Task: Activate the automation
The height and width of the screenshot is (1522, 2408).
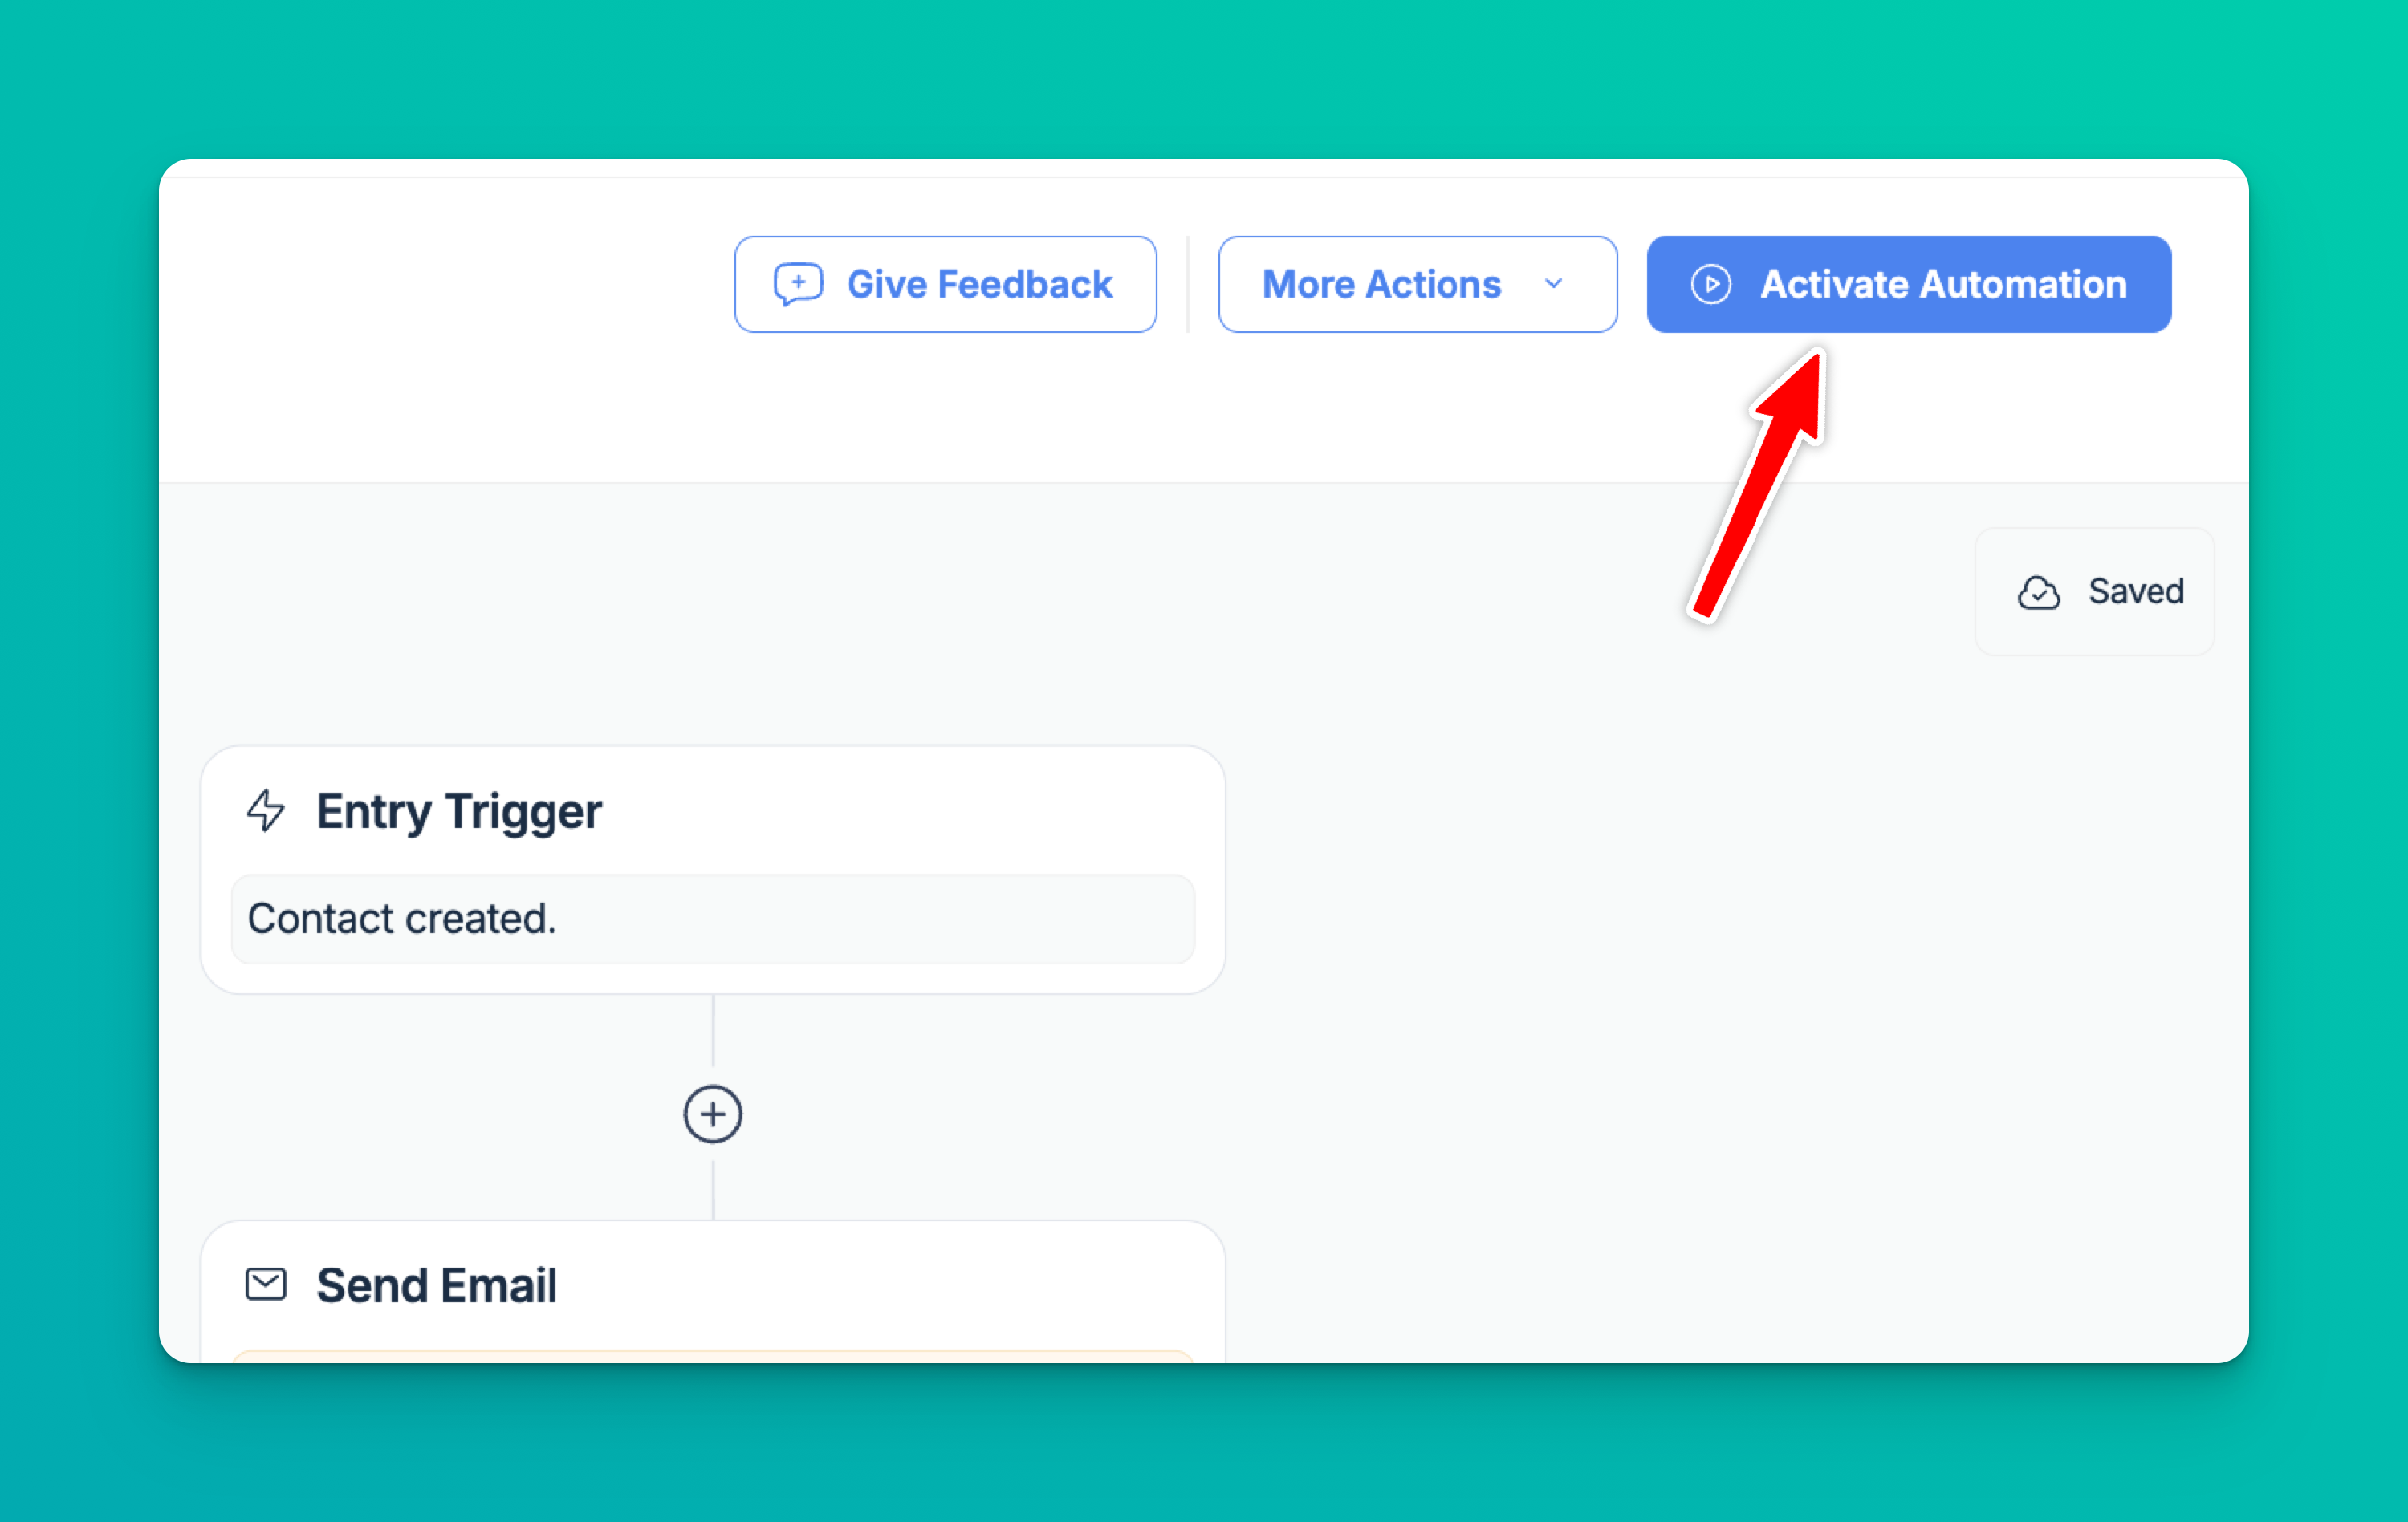Action: [x=1909, y=285]
